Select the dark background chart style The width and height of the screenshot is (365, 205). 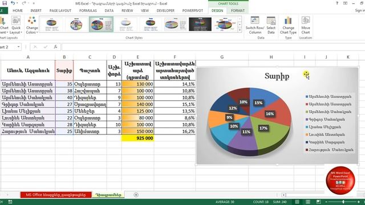click(200, 24)
